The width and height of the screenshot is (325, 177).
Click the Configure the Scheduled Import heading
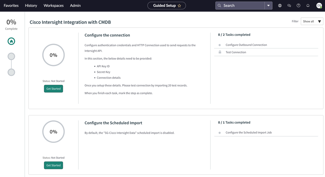[x=114, y=123]
